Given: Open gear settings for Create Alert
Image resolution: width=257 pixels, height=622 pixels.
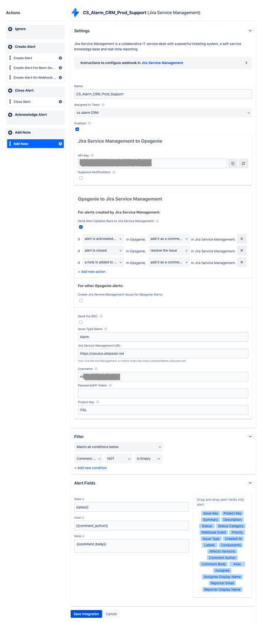Looking at the screenshot, I should tap(60, 58).
